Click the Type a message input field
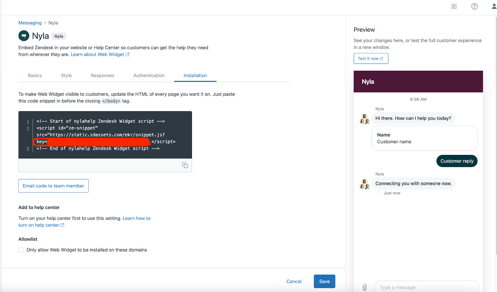497x292 pixels. pyautogui.click(x=426, y=287)
